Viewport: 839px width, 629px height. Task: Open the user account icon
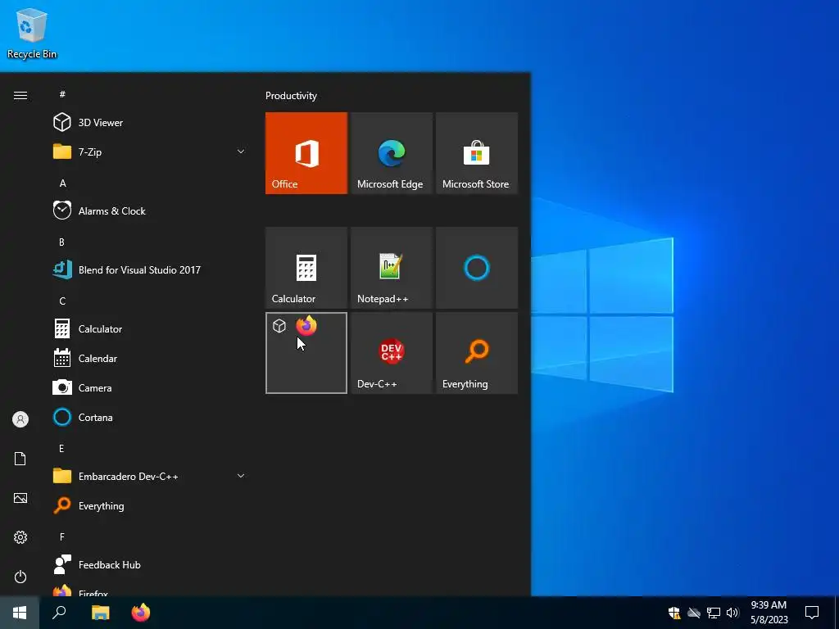[x=20, y=419]
